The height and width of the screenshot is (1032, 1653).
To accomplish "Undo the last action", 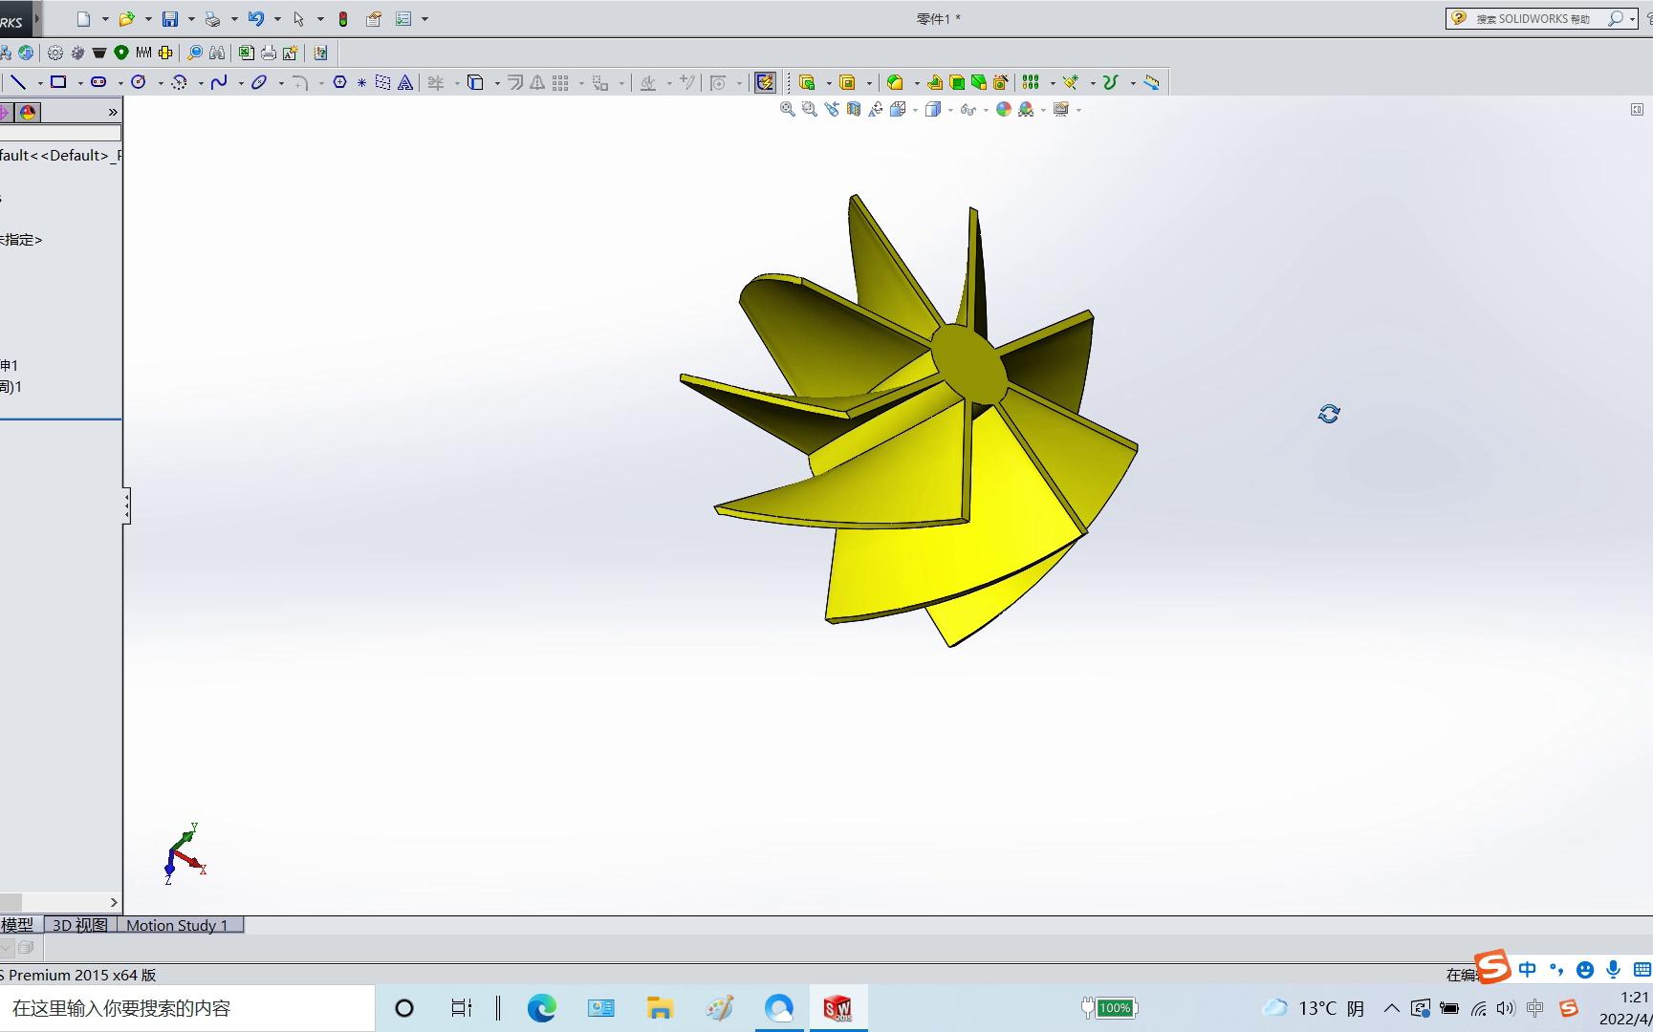I will tap(255, 19).
